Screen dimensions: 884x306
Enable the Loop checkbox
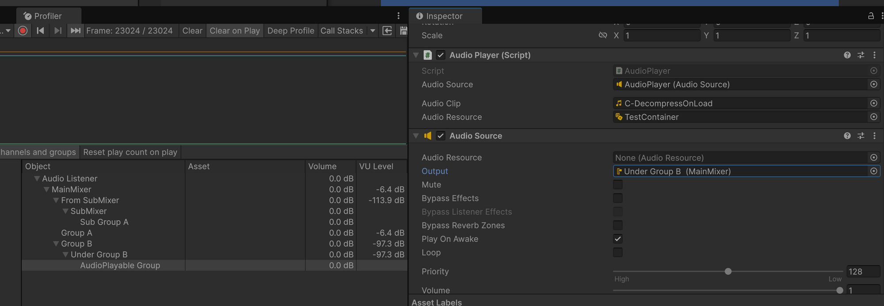(x=618, y=253)
